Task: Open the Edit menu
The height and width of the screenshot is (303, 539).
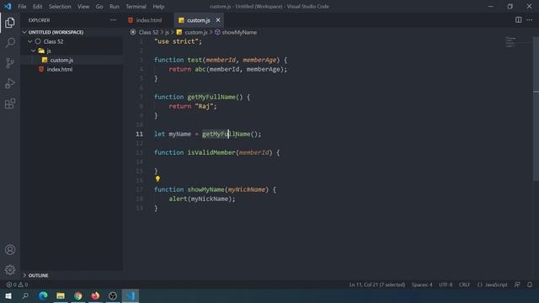Action: [x=37, y=7]
